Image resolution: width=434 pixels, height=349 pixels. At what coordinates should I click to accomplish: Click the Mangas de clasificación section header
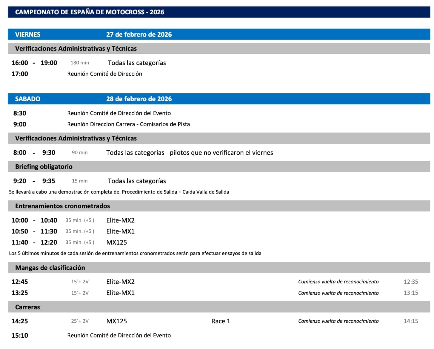(50, 268)
